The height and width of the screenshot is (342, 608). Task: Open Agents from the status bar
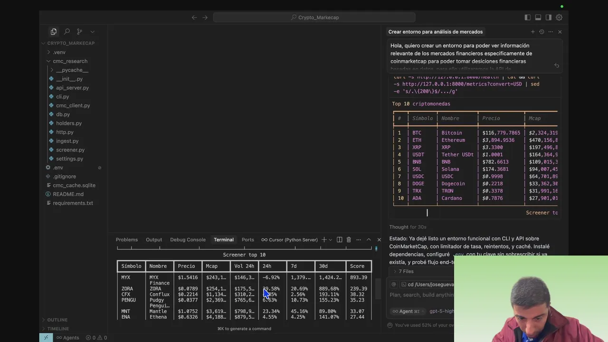67,338
